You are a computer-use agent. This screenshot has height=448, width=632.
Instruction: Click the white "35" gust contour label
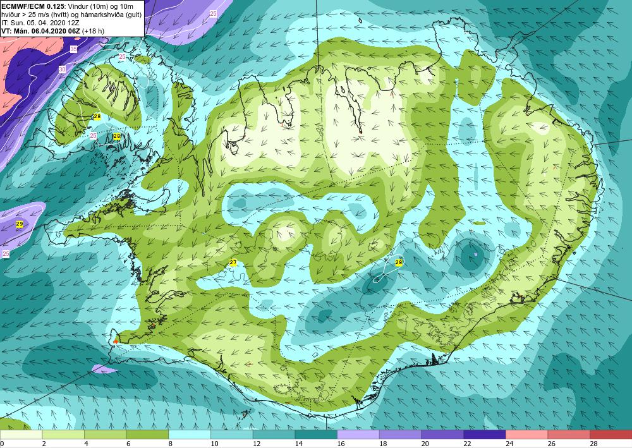[x=73, y=49]
